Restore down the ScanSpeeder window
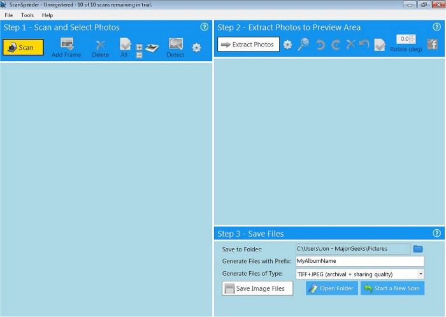 [424, 4]
